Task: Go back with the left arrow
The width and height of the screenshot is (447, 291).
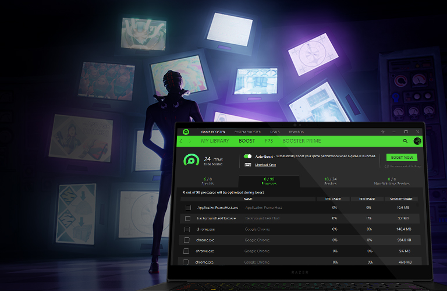Action: 181,141
